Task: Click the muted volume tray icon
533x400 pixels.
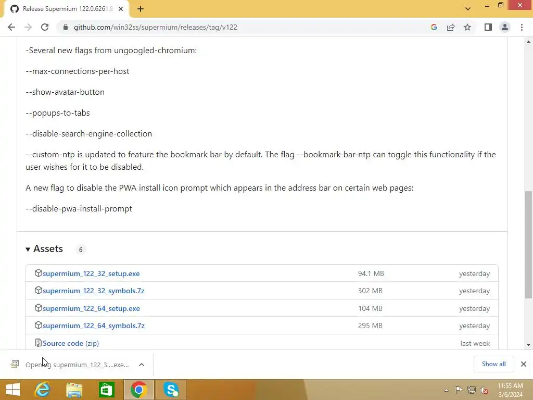Action: pos(484,390)
